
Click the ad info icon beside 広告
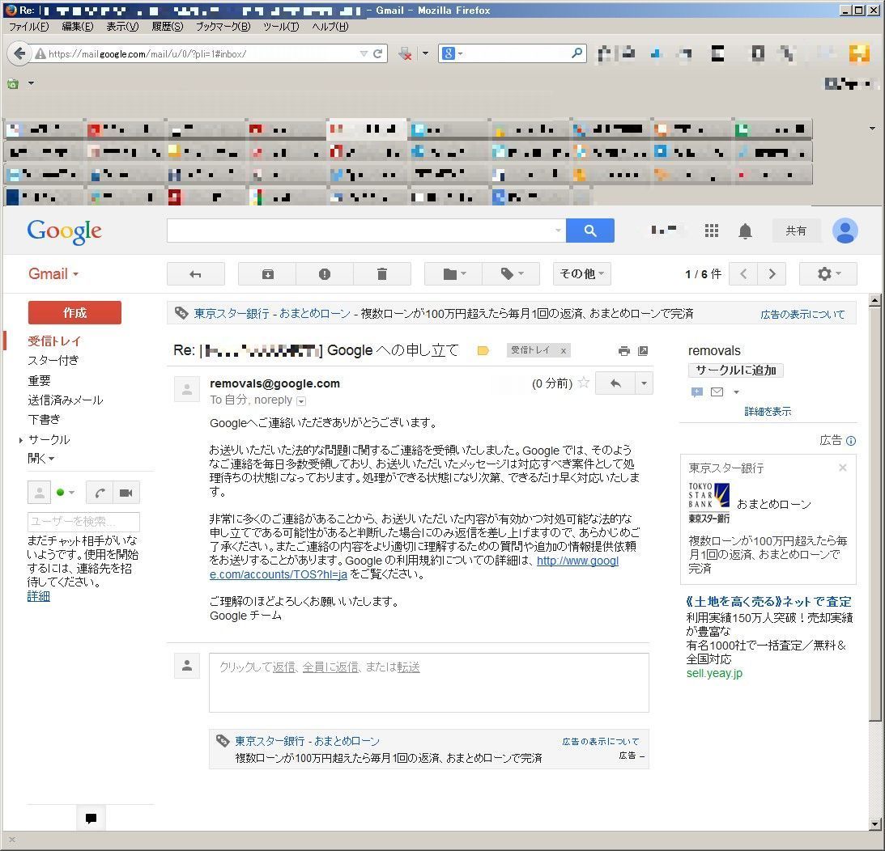(851, 441)
